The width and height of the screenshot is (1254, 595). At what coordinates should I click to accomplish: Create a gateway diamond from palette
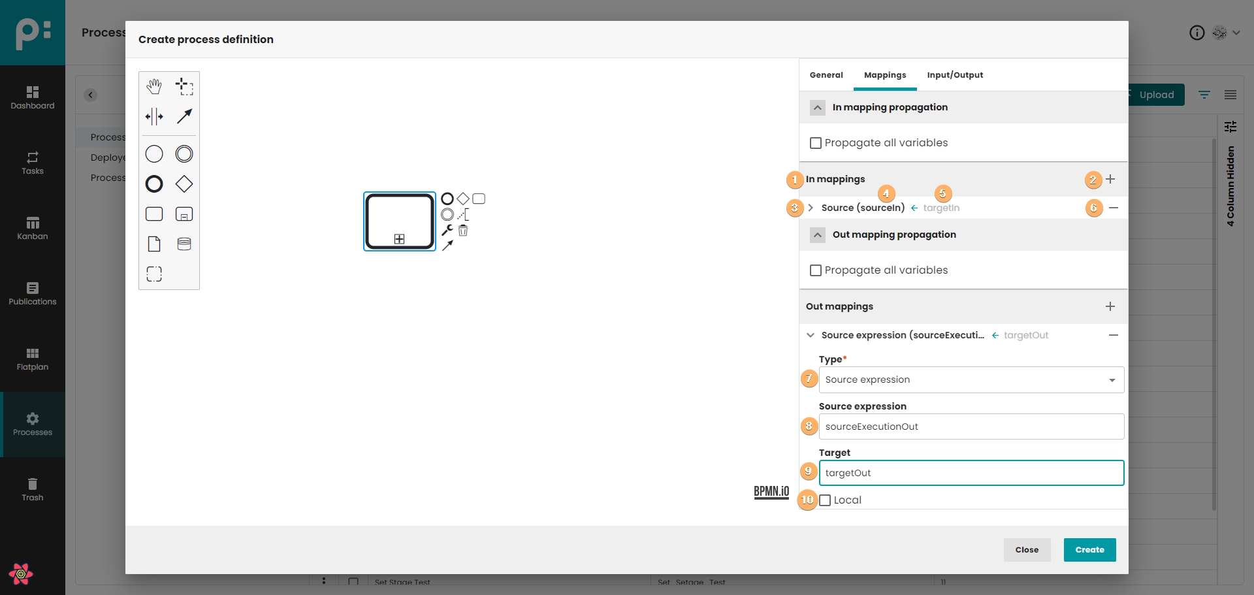184,184
